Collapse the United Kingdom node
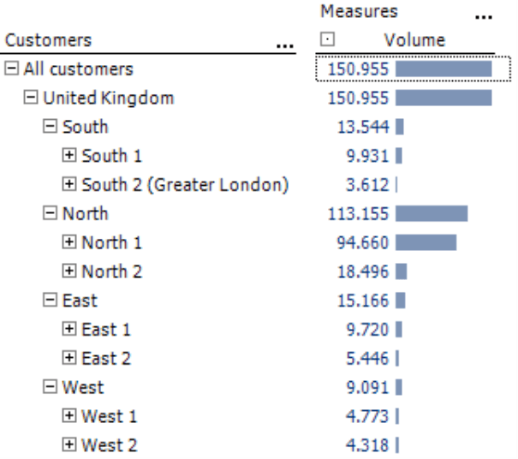Viewport: 518px width, 459px height. [31, 98]
